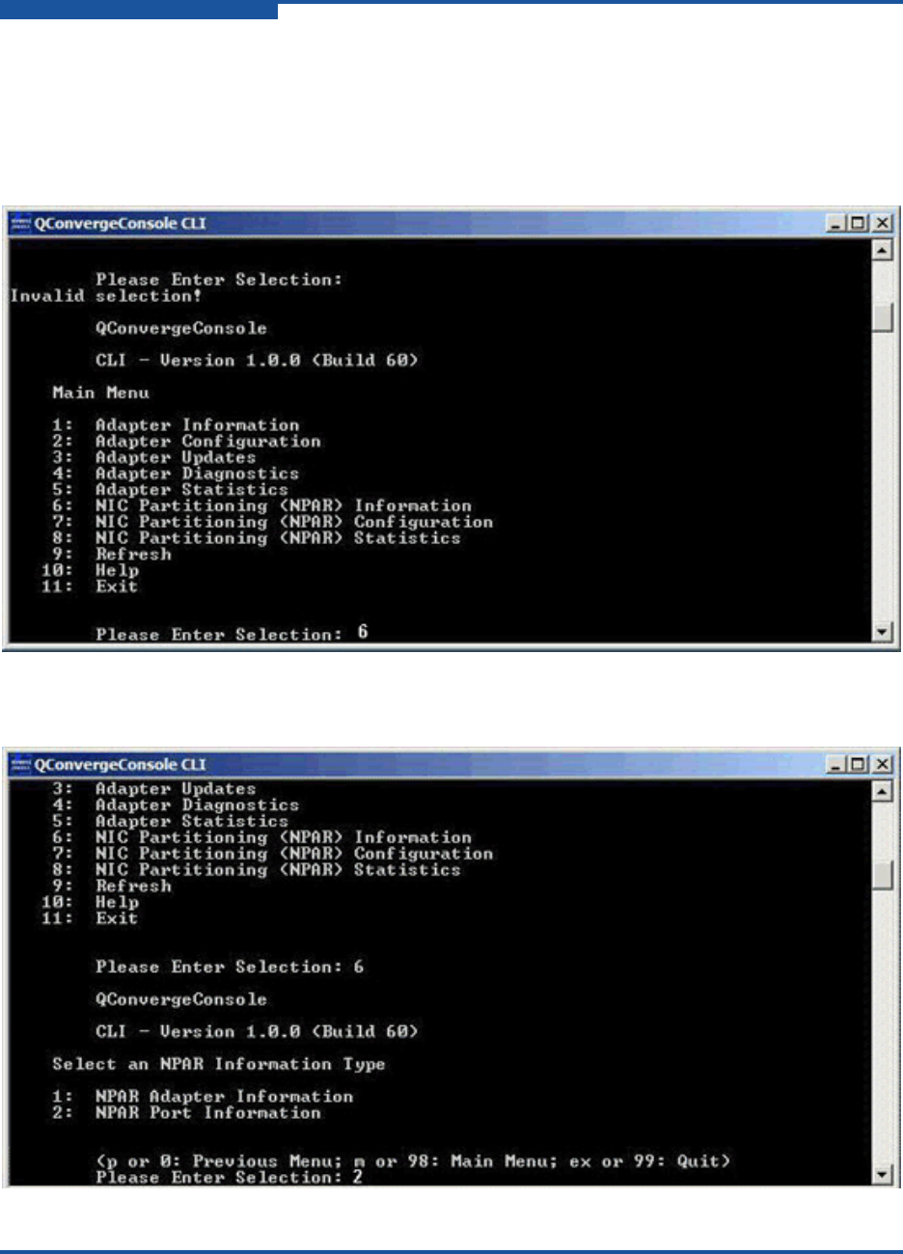Click the upper window's QConvergeConsole CLI title bar
The image size is (903, 1254).
(451, 224)
